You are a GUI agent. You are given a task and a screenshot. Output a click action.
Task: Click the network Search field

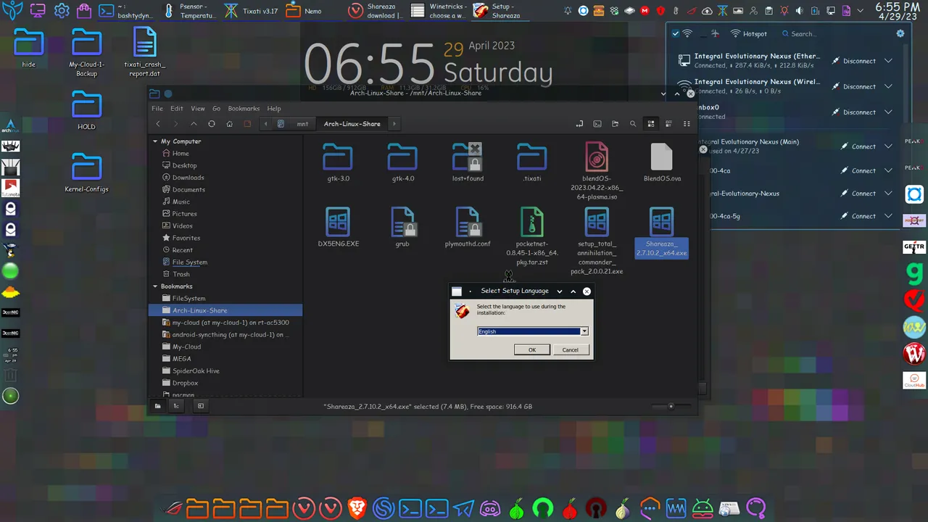coord(834,33)
